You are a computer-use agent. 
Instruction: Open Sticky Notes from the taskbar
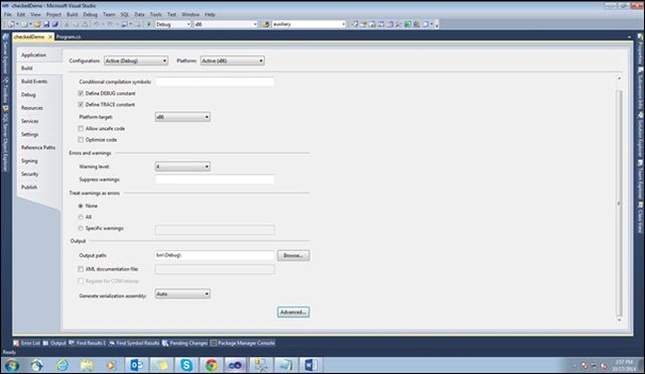pos(161,365)
